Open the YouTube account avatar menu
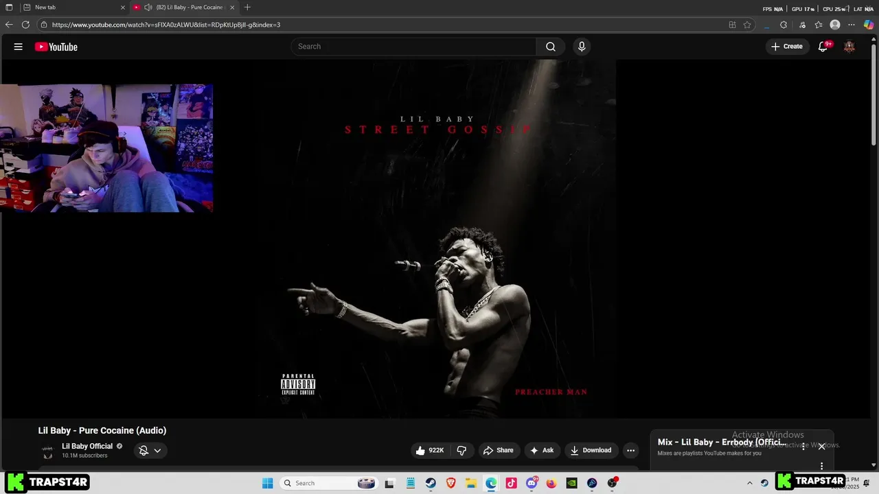 click(x=849, y=47)
